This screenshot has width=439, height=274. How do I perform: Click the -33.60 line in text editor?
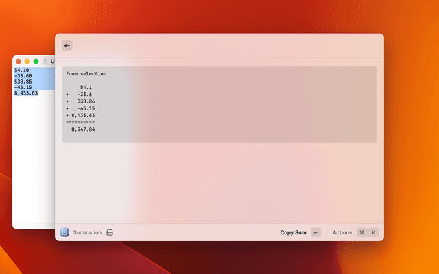click(x=23, y=76)
